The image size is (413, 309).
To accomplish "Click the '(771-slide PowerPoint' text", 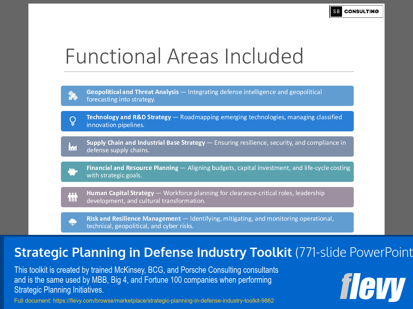I will 354,252.
